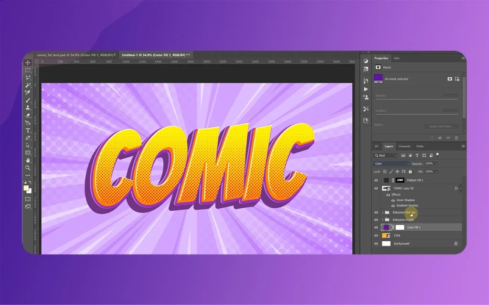Select the Eyedropper tool
The height and width of the screenshot is (305, 489).
coord(28,92)
